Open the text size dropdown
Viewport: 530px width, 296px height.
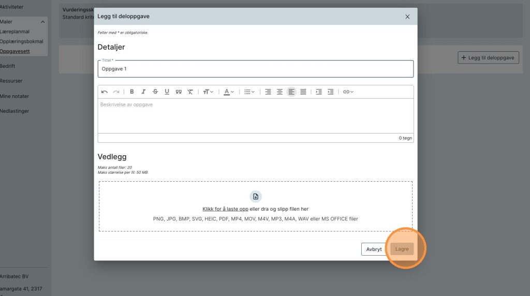208,92
